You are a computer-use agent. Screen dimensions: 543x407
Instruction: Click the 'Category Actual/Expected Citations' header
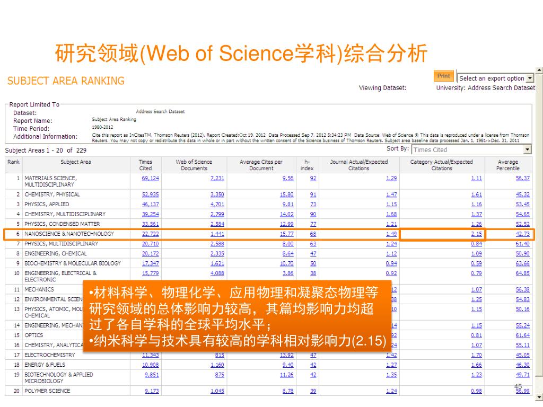click(x=442, y=165)
